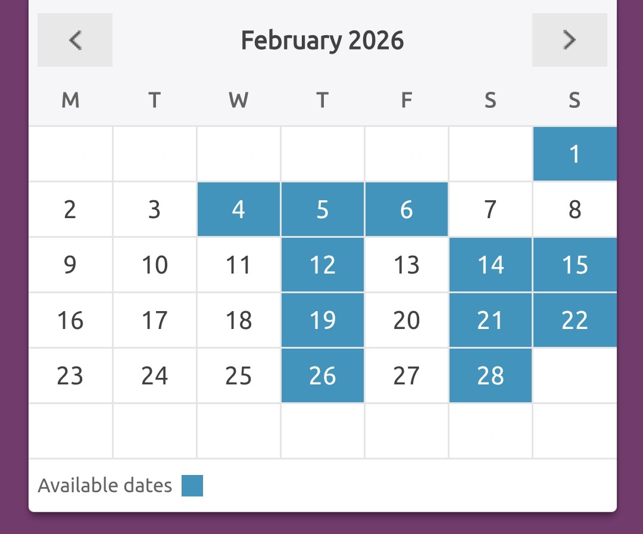Go to the previous month arrow
The width and height of the screenshot is (643, 534).
(x=75, y=40)
